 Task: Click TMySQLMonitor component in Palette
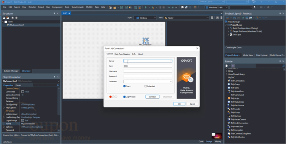[x=236, y=137]
